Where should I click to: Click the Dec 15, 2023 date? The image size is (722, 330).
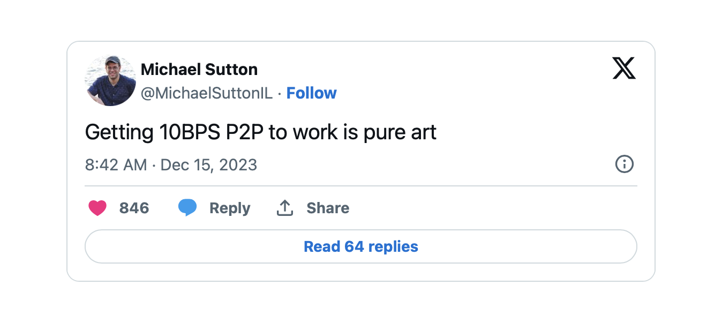209,164
